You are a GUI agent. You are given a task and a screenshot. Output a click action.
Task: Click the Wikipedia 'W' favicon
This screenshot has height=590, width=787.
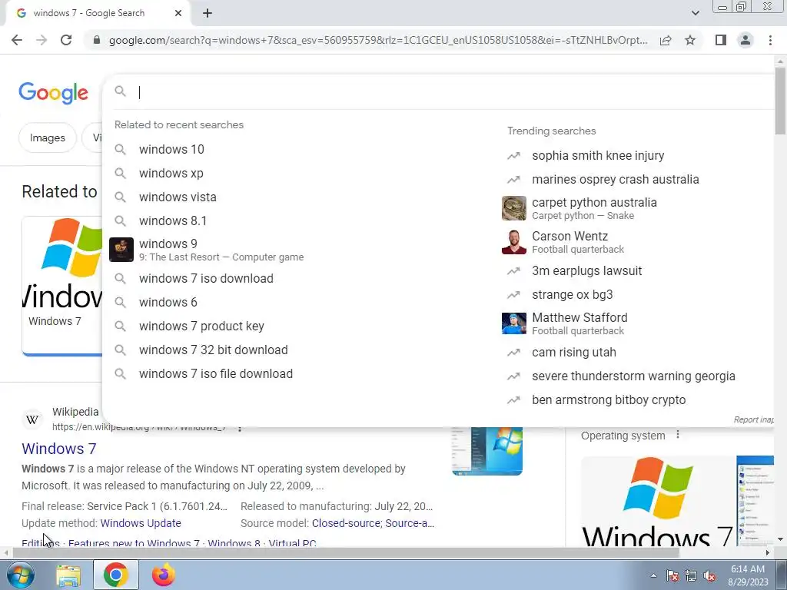pos(32,419)
